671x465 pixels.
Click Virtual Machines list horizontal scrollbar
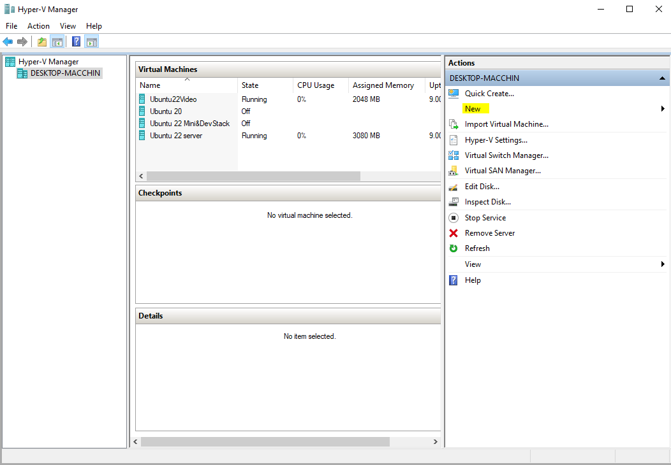(253, 176)
